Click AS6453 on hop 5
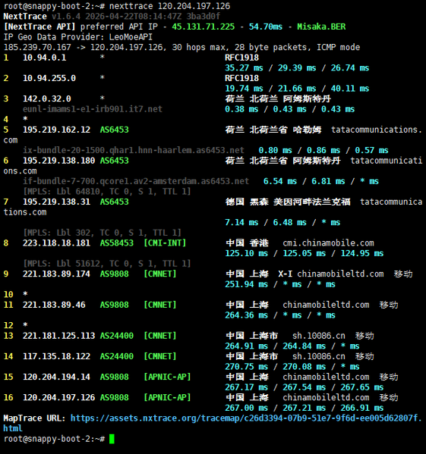 114,130
